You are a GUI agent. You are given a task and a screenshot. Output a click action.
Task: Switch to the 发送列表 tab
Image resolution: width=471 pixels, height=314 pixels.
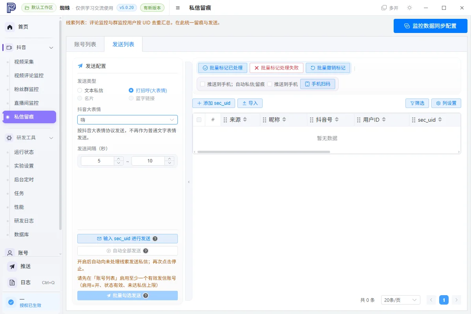point(123,44)
